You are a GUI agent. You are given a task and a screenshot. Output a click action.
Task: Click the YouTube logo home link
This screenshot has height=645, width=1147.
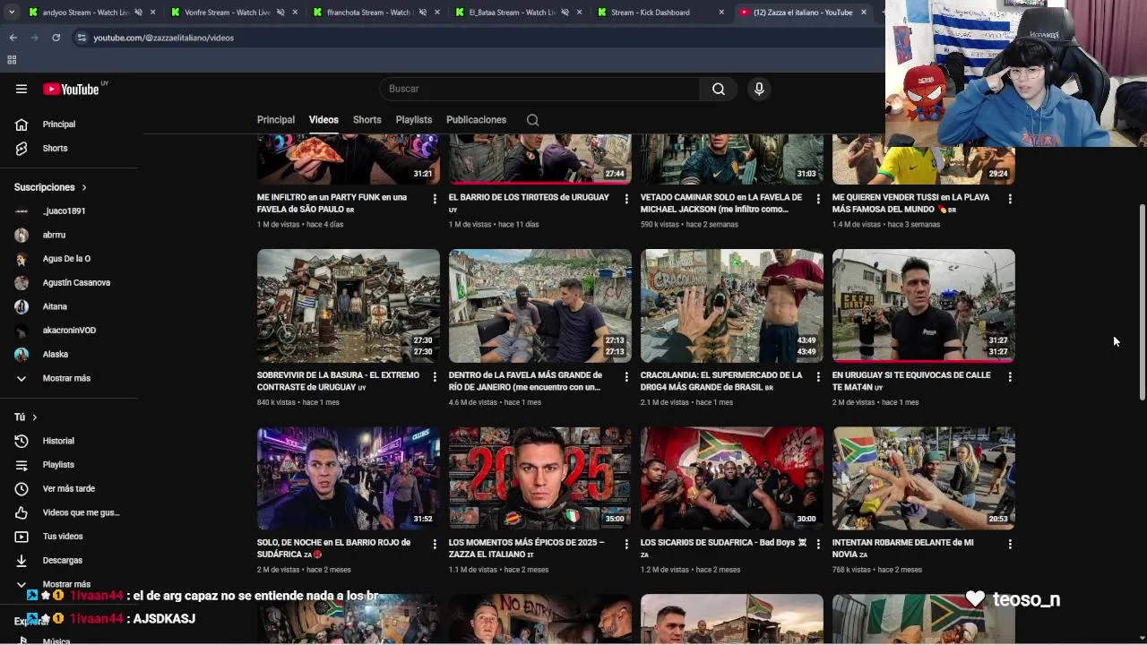click(x=71, y=89)
